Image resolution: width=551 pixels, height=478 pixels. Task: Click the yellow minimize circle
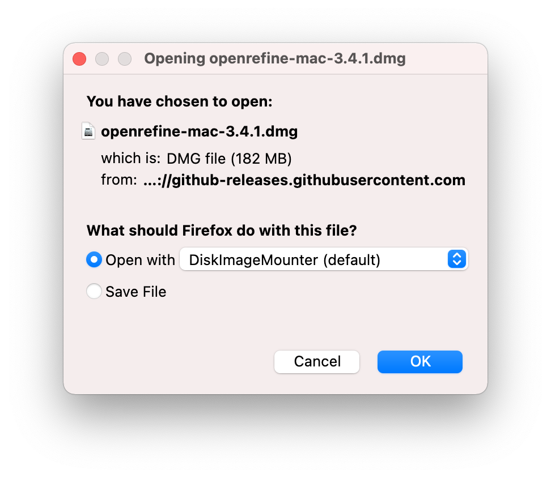101,58
